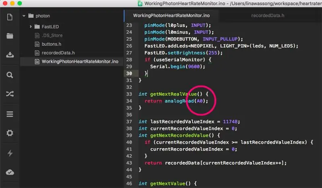Open the hamburger list icon in sidebar

10,114
